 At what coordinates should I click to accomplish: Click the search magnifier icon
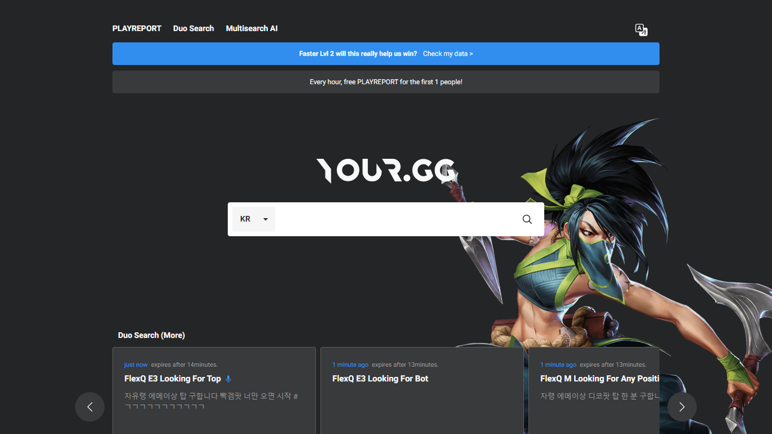click(x=527, y=219)
